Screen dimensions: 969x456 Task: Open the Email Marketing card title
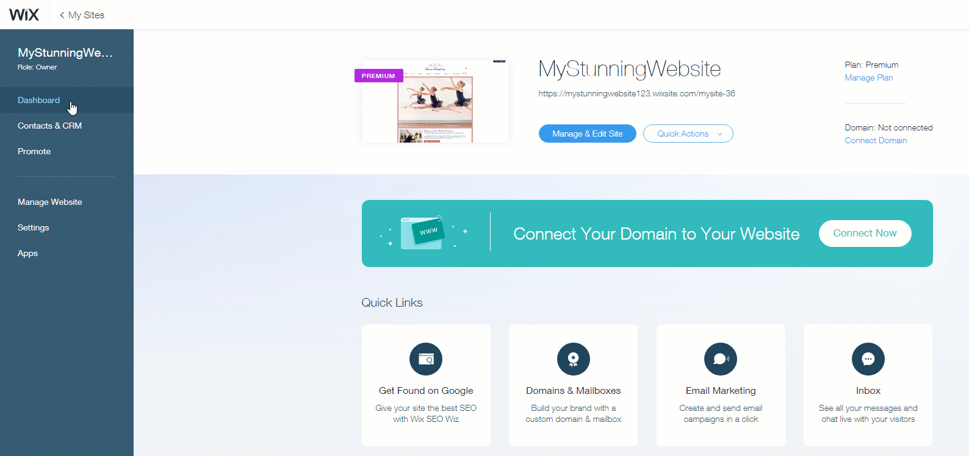pos(721,391)
